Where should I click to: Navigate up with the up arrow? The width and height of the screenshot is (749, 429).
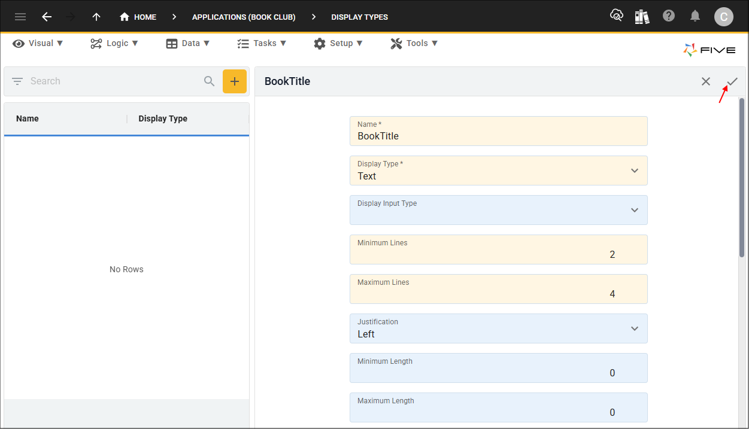(x=96, y=17)
